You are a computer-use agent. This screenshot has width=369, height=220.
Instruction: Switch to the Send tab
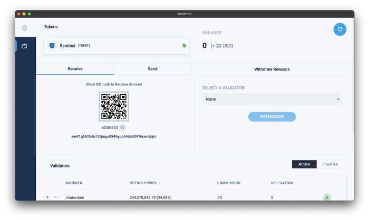click(152, 69)
